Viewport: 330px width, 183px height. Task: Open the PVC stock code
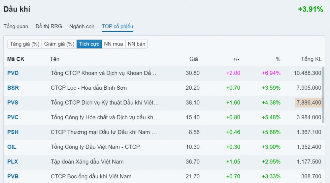coord(13,117)
